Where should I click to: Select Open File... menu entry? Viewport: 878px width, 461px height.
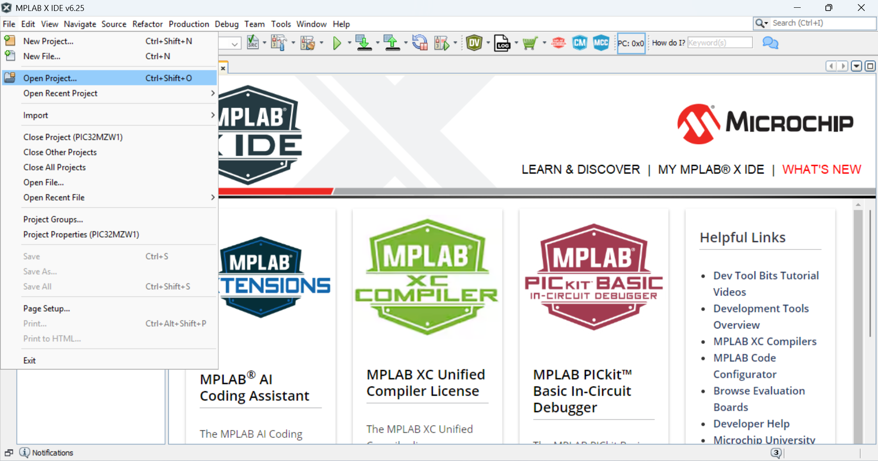109,182
